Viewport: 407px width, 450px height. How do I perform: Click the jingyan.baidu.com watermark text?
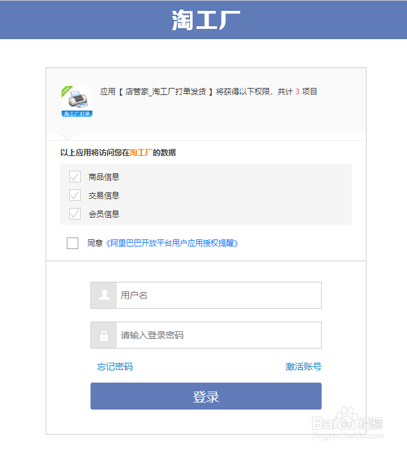347,435
